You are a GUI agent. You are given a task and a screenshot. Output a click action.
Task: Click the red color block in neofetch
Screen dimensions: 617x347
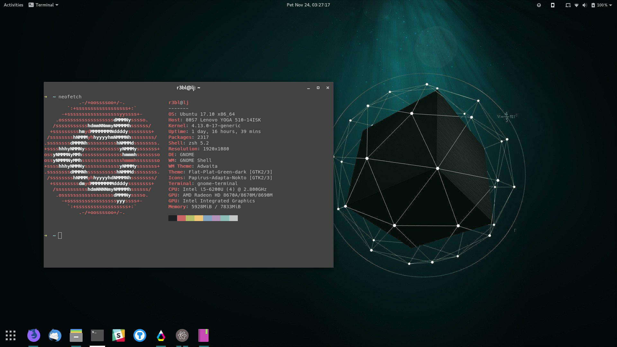click(181, 218)
